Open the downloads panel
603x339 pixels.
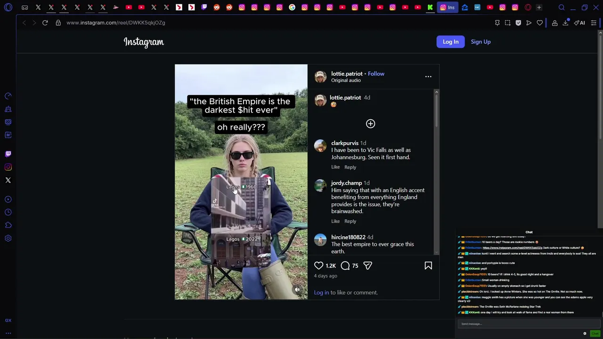566,23
